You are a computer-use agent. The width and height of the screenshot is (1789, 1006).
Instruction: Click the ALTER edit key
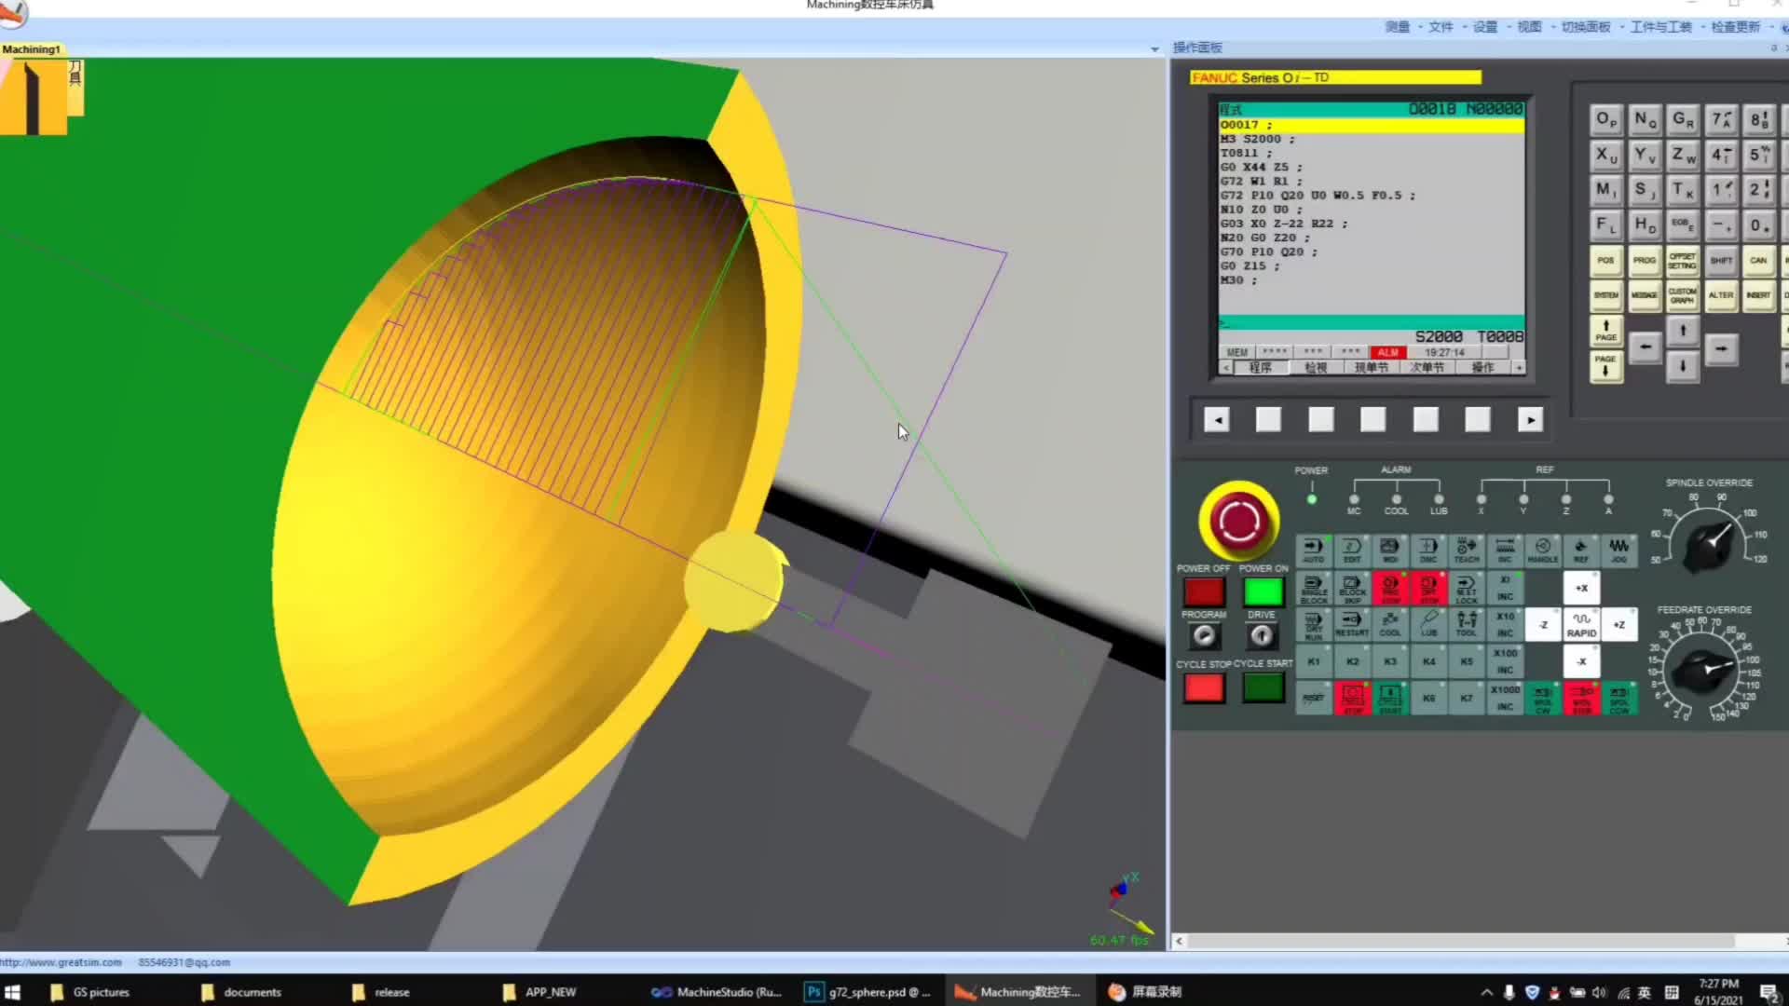1720,295
